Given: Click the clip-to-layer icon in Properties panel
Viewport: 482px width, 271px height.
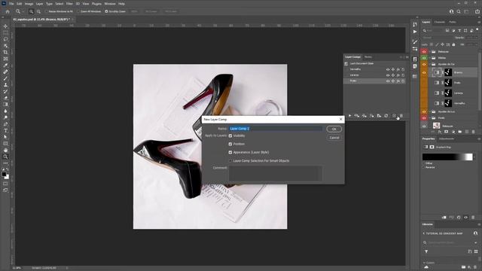Looking at the screenshot, I should pyautogui.click(x=444, y=218).
